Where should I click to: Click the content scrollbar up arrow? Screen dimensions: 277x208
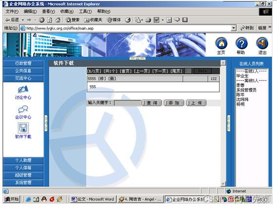pyautogui.click(x=223, y=62)
